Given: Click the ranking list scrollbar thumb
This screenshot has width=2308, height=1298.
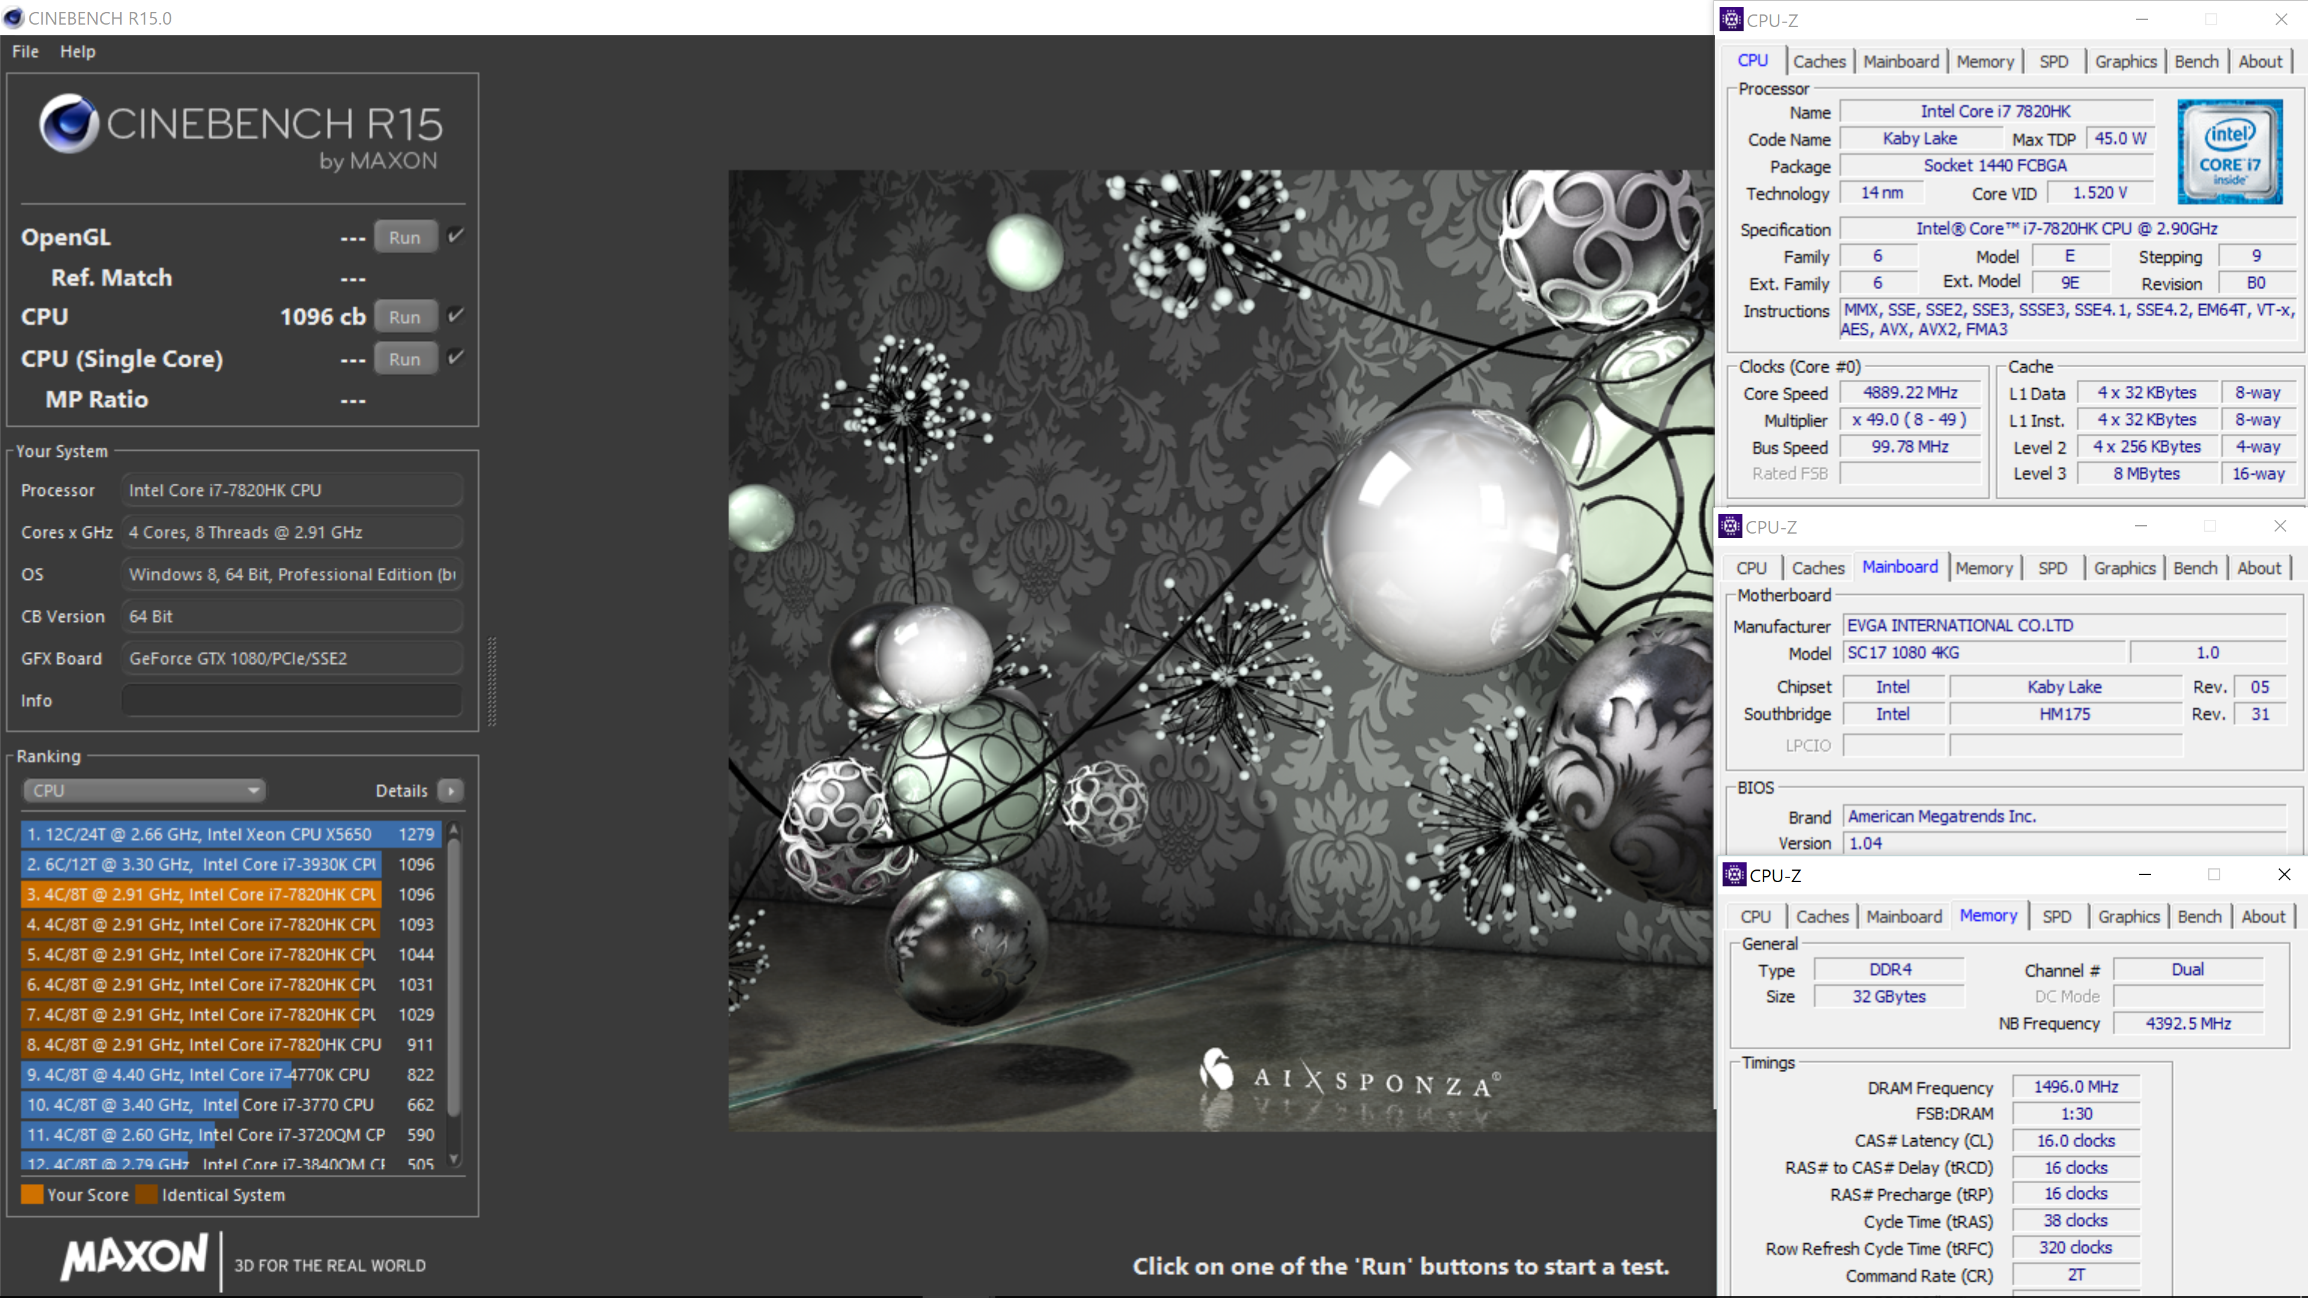Looking at the screenshot, I should pos(453,977).
